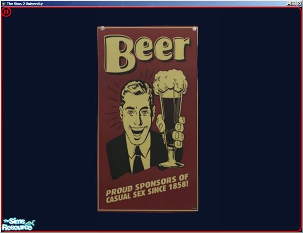Click the man's black necktie
This screenshot has width=303, height=233.
click(138, 160)
